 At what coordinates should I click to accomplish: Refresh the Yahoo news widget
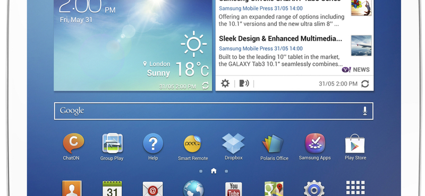coord(365,84)
